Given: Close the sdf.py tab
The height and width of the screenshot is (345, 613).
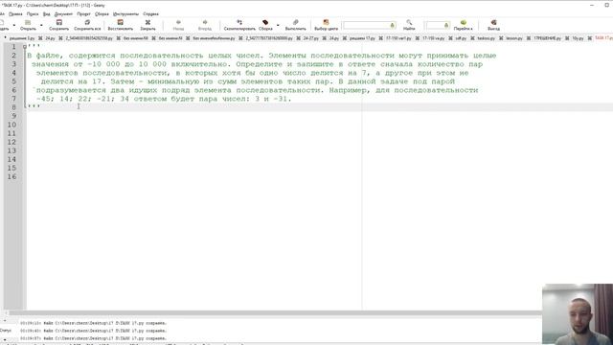Looking at the screenshot, I should [472, 38].
